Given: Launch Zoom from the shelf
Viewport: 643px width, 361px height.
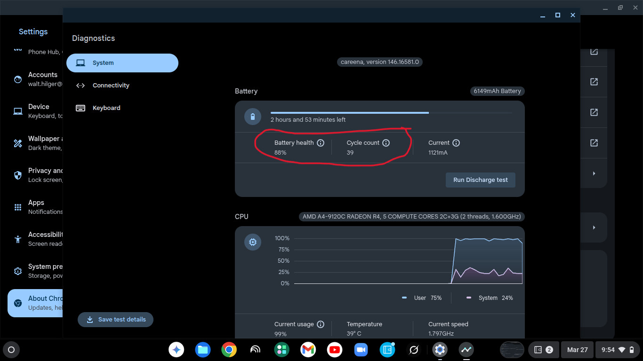Looking at the screenshot, I should click(x=361, y=350).
